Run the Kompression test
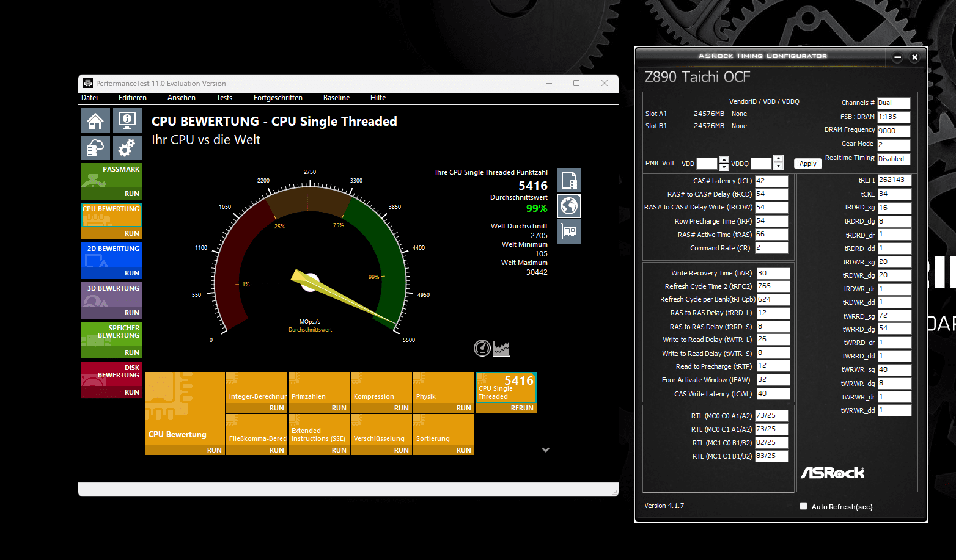Image resolution: width=956 pixels, height=560 pixels. coord(402,408)
